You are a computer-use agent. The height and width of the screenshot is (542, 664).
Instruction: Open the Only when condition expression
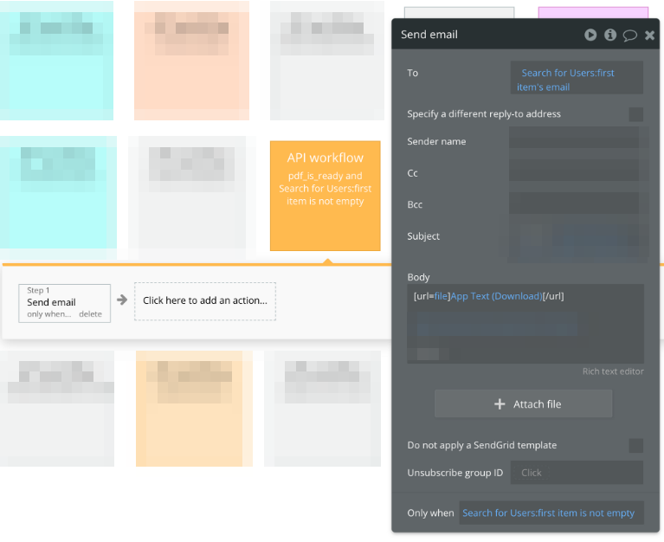pos(551,513)
